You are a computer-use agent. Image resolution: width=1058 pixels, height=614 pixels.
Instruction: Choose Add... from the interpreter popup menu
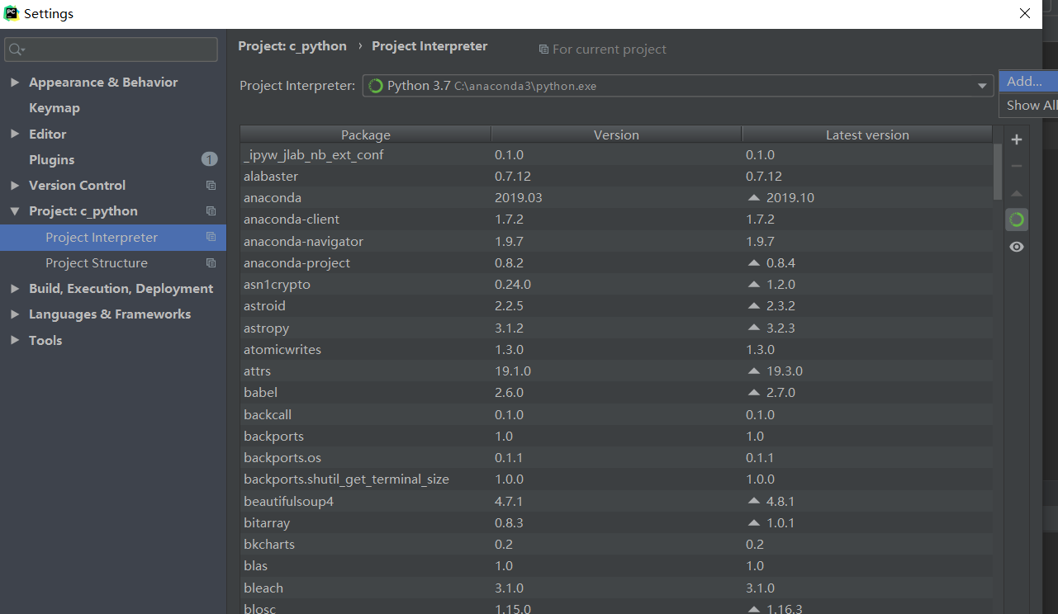click(1024, 81)
